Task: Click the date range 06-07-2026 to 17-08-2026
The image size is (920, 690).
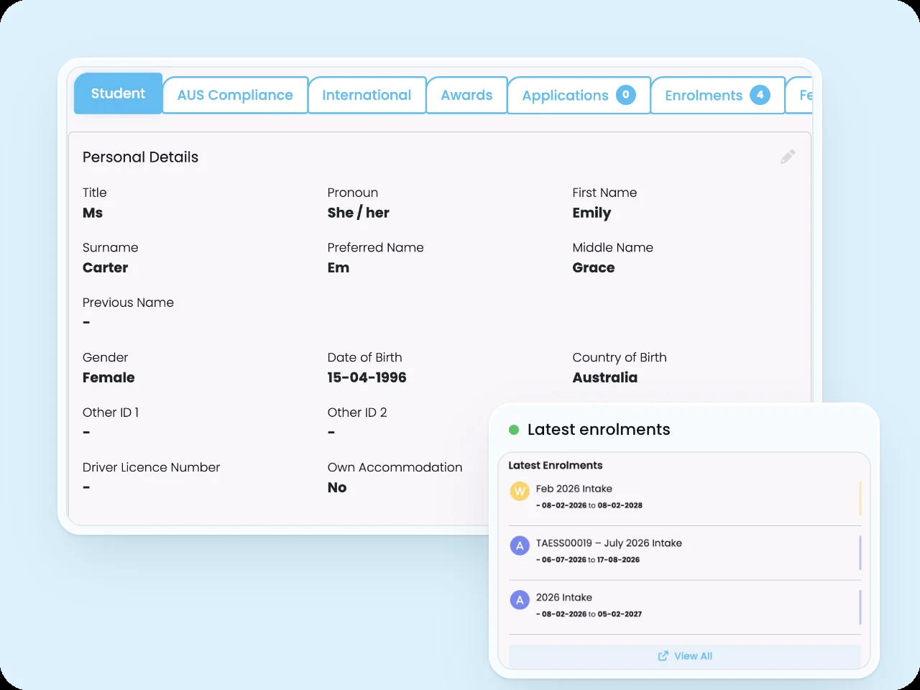Action: [x=591, y=559]
